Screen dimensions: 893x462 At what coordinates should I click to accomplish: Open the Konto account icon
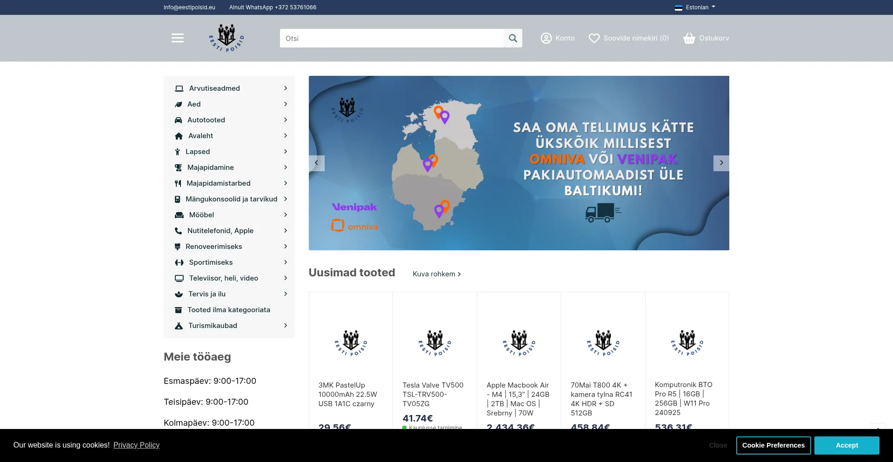point(546,38)
